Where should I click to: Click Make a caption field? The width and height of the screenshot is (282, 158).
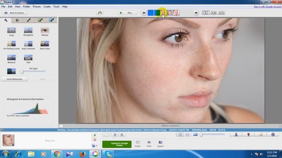[170, 126]
